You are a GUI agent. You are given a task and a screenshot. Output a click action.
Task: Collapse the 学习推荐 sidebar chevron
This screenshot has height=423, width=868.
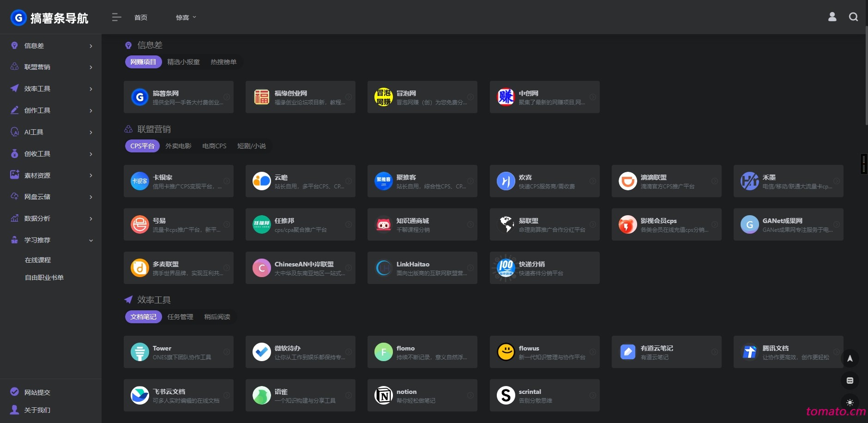tap(91, 240)
